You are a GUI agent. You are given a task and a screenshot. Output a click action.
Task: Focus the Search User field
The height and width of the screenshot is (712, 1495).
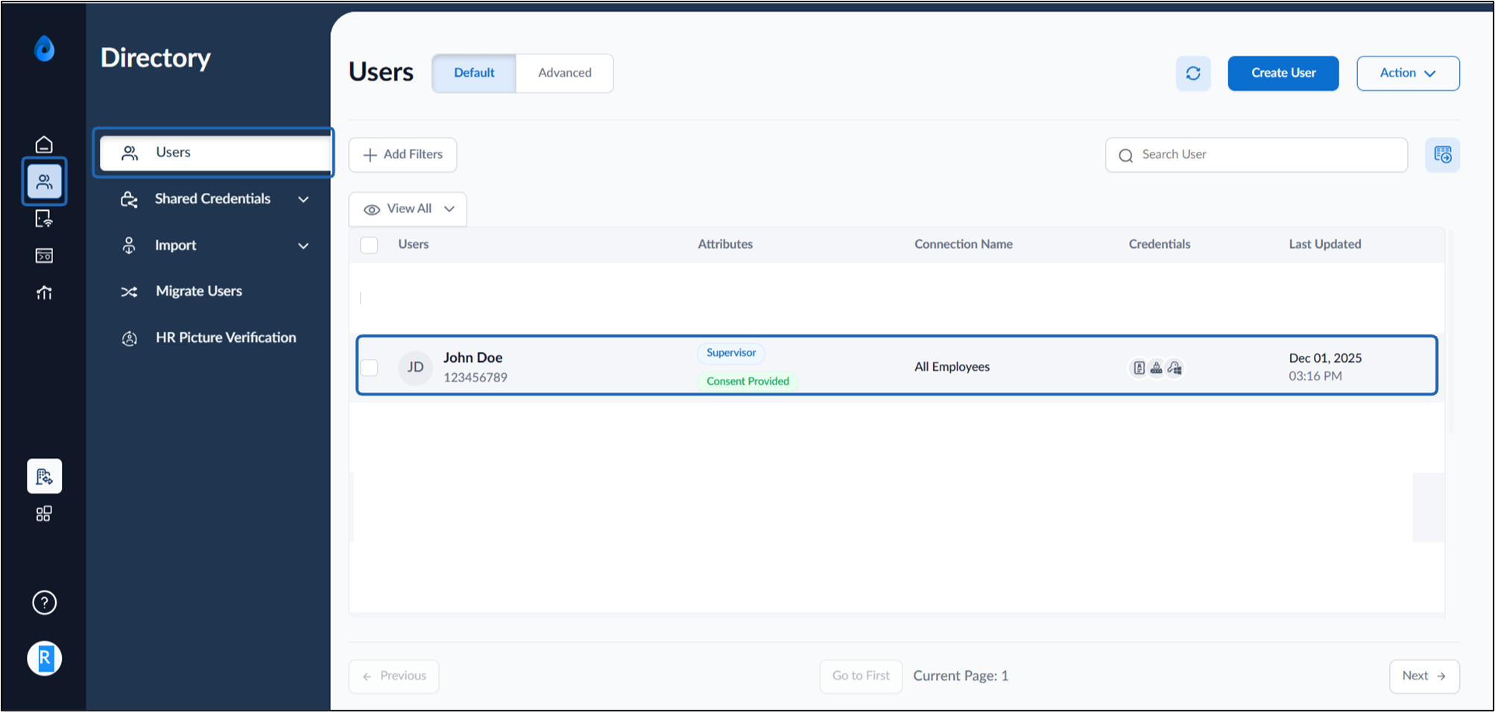(x=1257, y=155)
